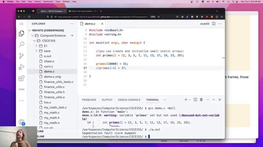Screen dimensions: 263x147
Task: Place cursor on line 17 commented code
Action: pos(111,68)
